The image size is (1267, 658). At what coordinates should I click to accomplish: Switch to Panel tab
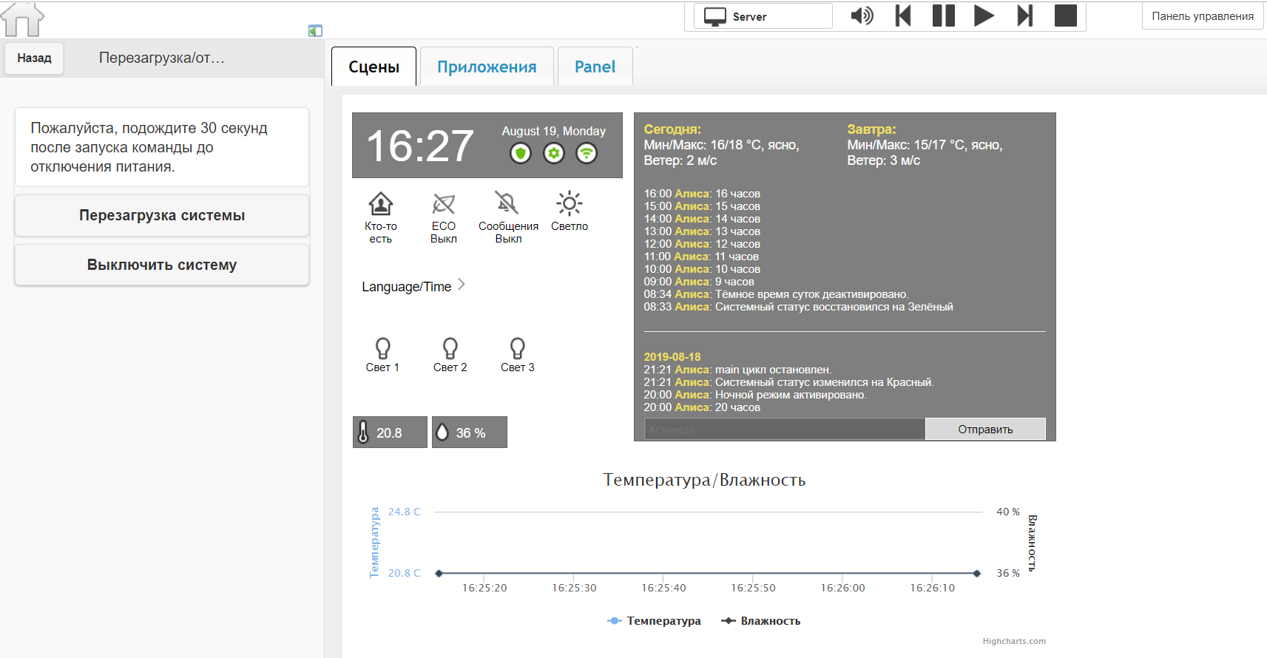point(595,67)
